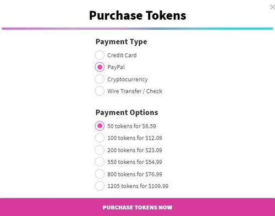Screen dimensions: 275x216
Task: Select the 550 tokens for $54.99 radio
Action: (100, 162)
